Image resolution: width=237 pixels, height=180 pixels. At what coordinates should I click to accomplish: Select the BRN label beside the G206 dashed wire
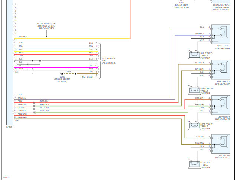(x=69, y=72)
